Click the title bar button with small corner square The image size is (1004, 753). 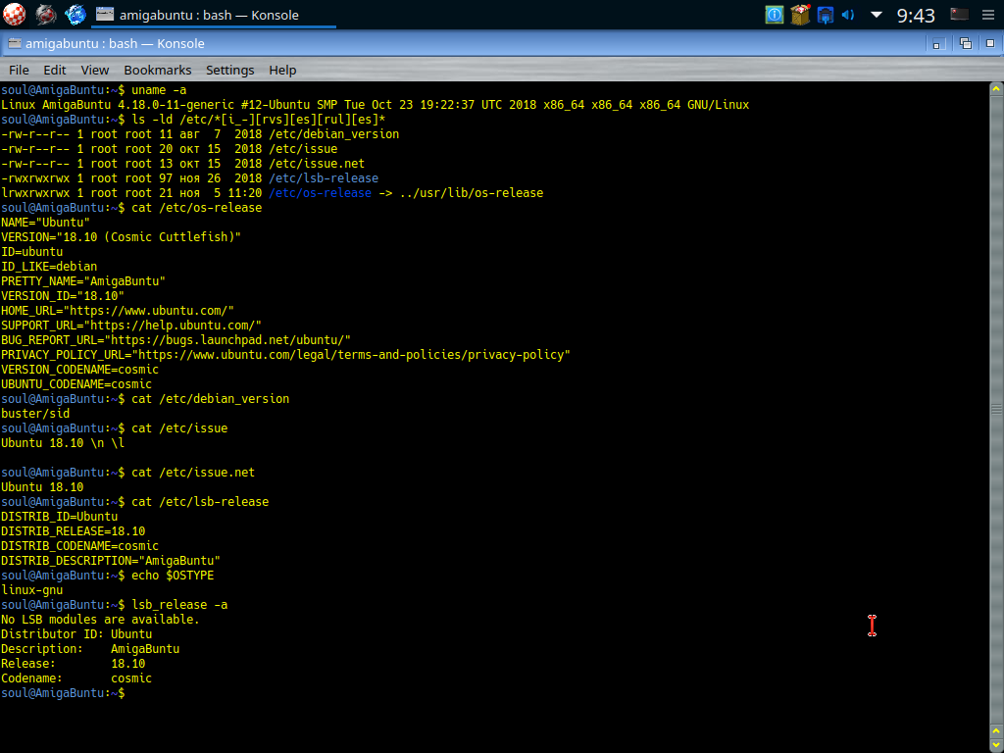coord(938,43)
